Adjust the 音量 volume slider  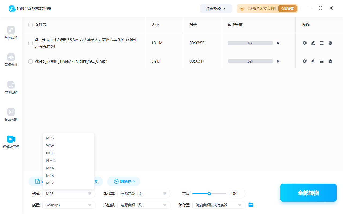pyautogui.click(x=209, y=193)
